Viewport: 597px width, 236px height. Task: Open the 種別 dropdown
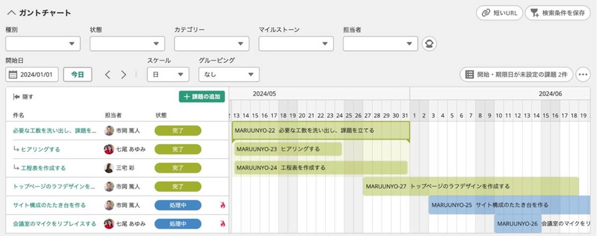click(43, 44)
